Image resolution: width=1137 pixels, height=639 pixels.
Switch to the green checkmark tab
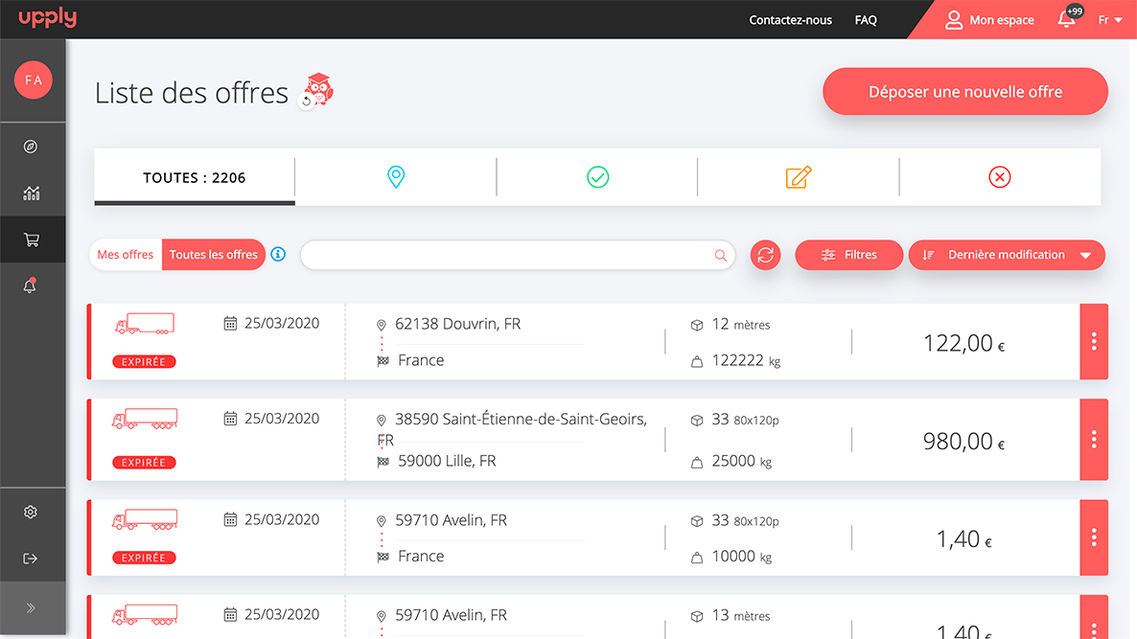[x=597, y=177]
